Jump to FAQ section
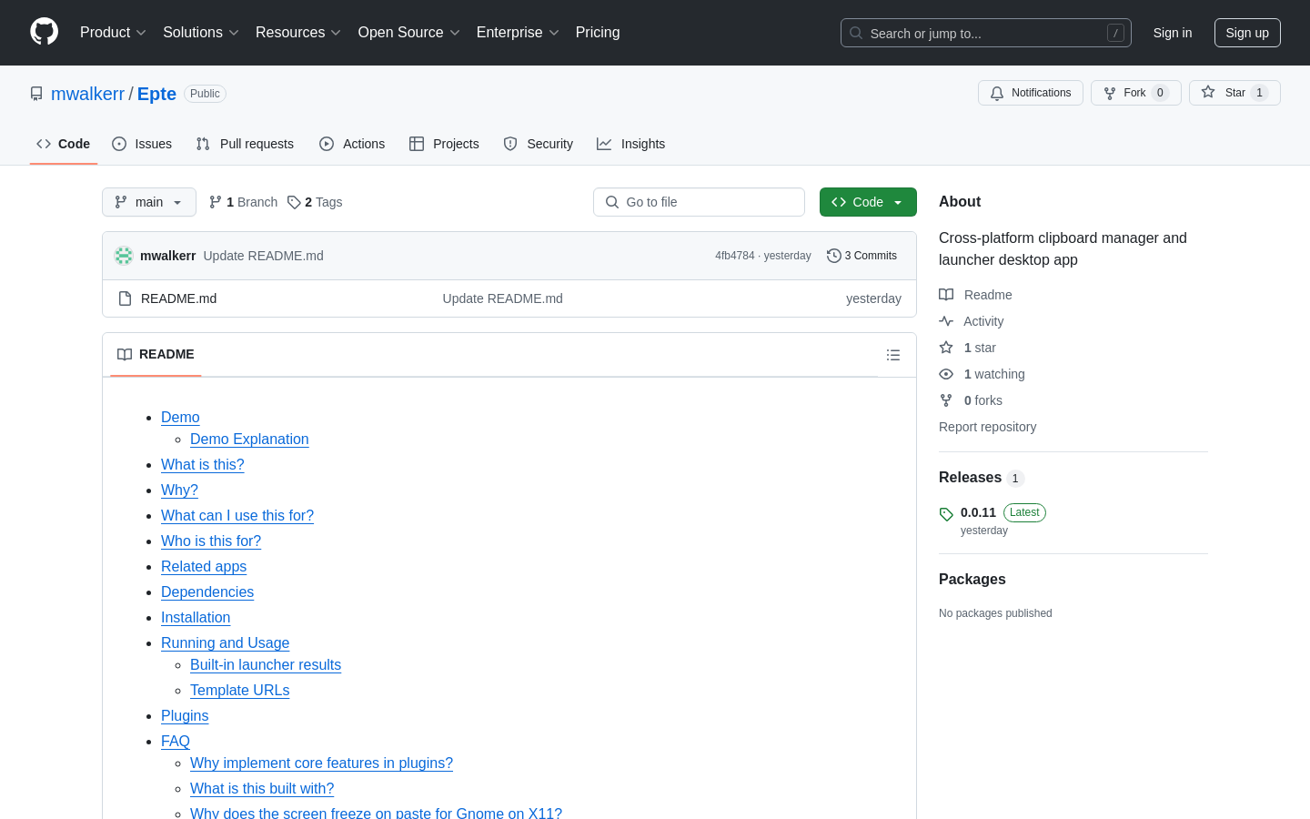 176,741
